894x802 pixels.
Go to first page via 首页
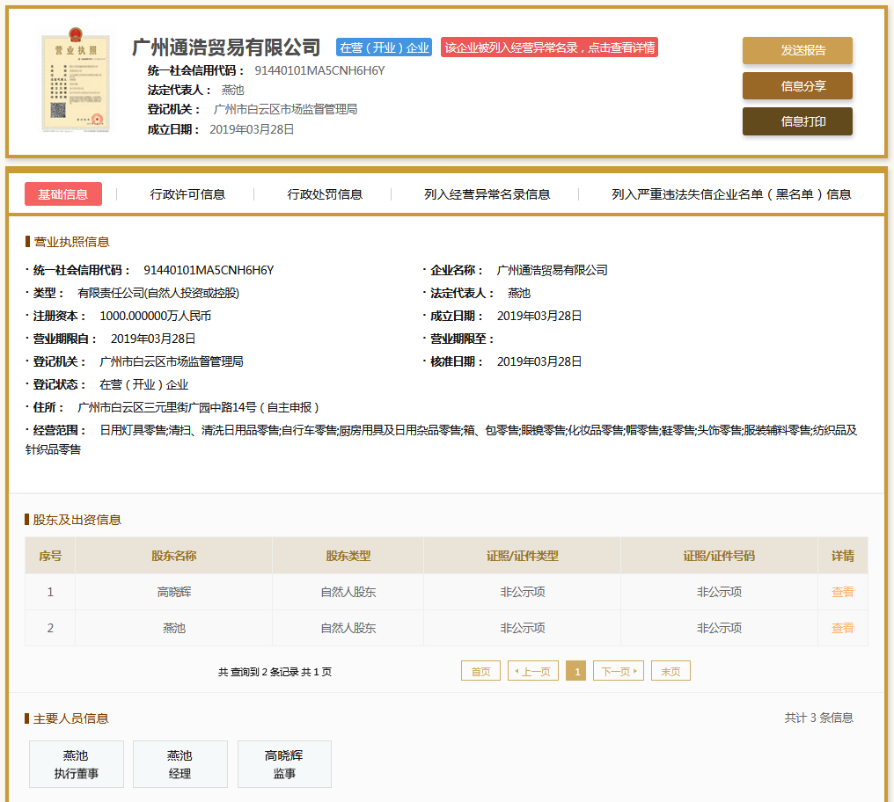(480, 671)
